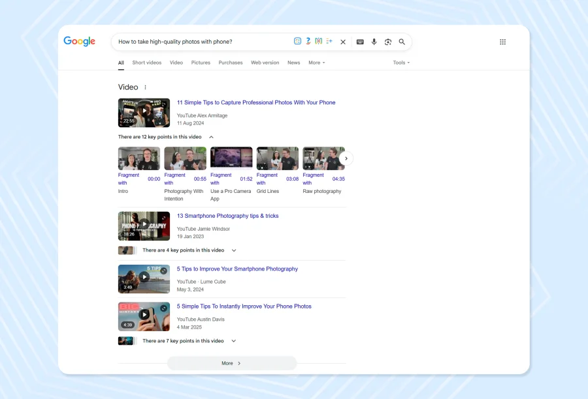Click the small preview thumbnail beside 7 key points
Viewport: 588px width, 399px height.
pos(127,341)
